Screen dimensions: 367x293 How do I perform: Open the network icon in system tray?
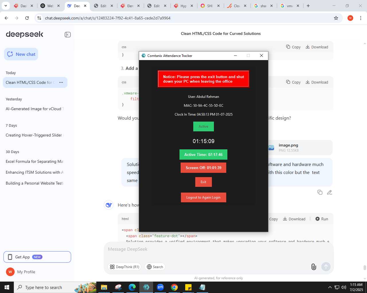(337, 287)
